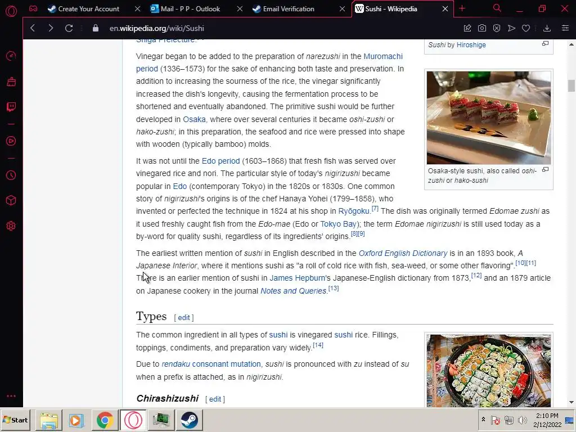576x432 pixels.
Task: View site security lock icon
Action: pos(96,28)
